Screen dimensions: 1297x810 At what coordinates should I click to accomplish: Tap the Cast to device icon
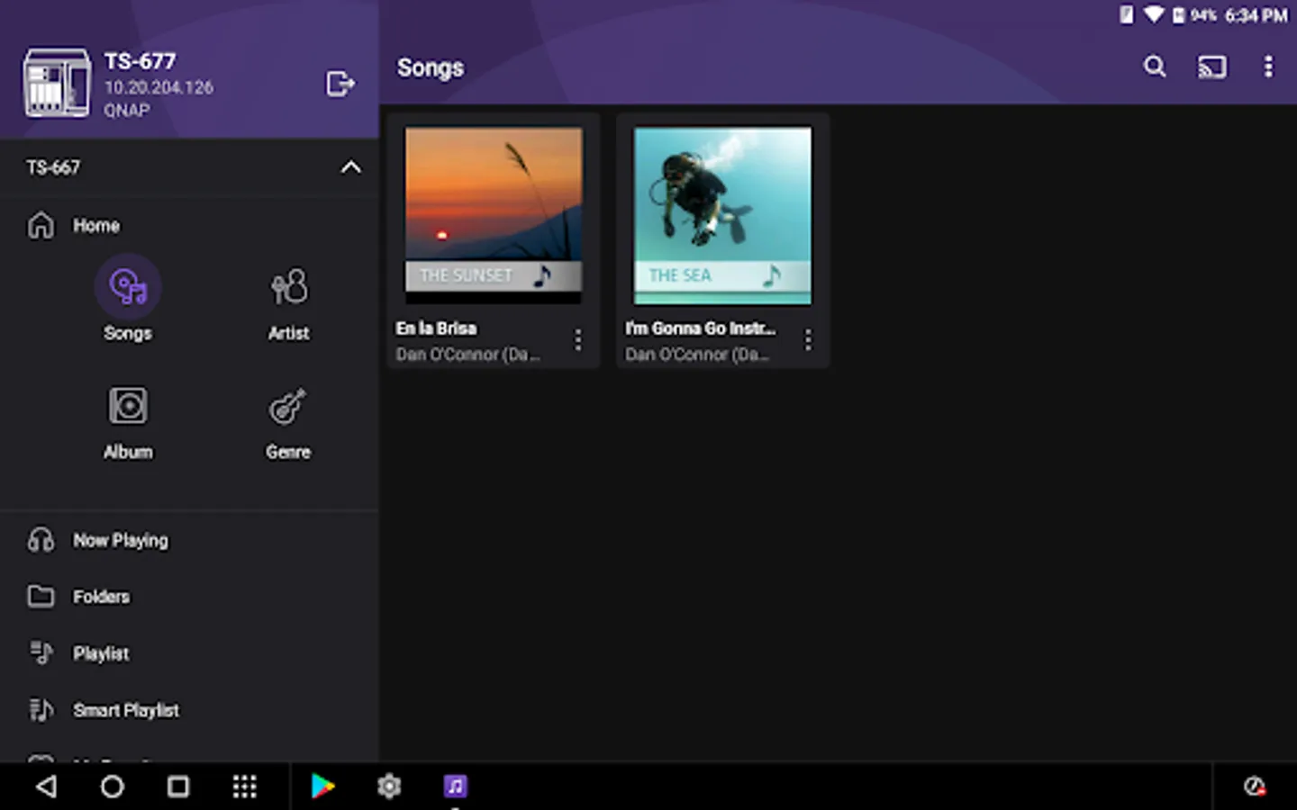point(1211,67)
